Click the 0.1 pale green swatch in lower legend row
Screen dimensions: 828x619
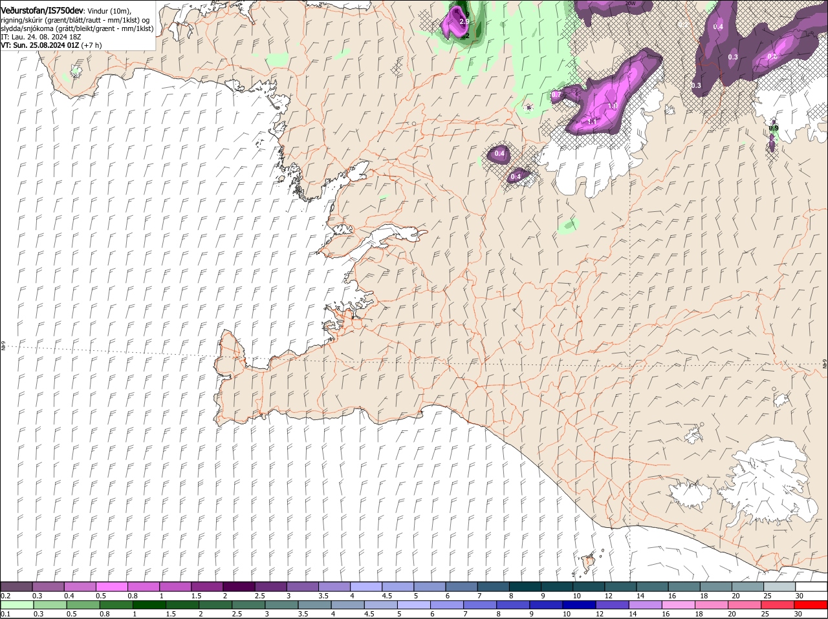click(17, 605)
